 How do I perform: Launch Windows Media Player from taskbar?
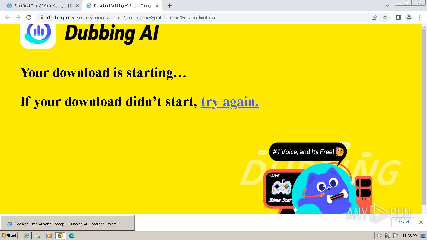(49, 236)
